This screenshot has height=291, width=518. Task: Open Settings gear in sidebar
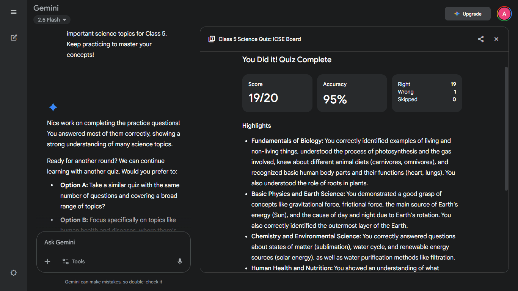pyautogui.click(x=14, y=273)
